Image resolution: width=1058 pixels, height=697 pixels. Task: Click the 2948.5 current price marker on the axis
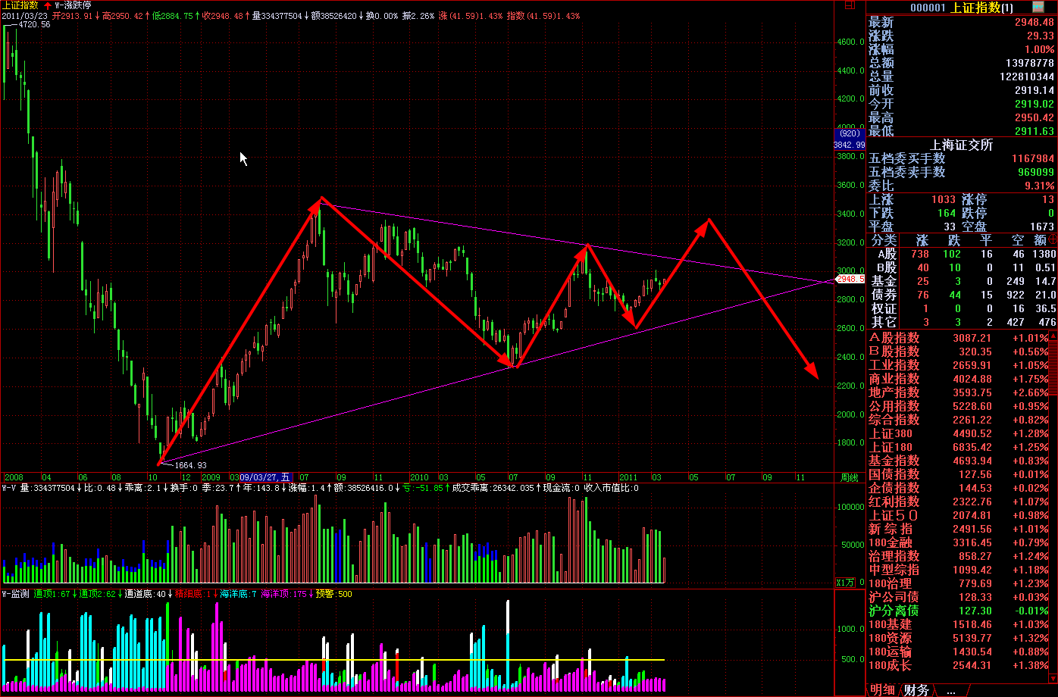(x=850, y=280)
